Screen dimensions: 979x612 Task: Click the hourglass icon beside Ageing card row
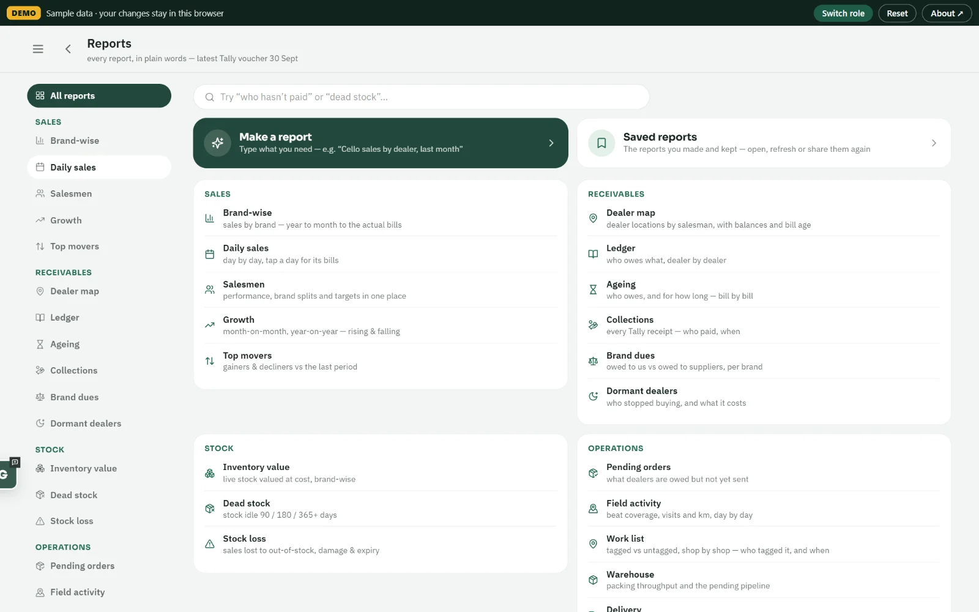tap(593, 289)
